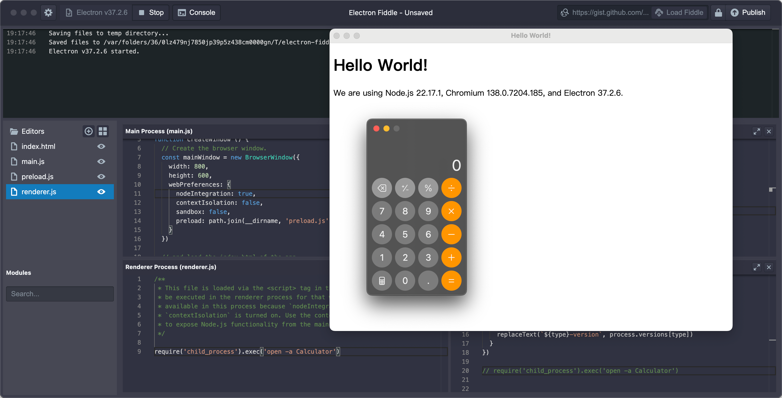Screen dimensions: 782x398
Task: Toggle the Console panel
Action: 197,12
